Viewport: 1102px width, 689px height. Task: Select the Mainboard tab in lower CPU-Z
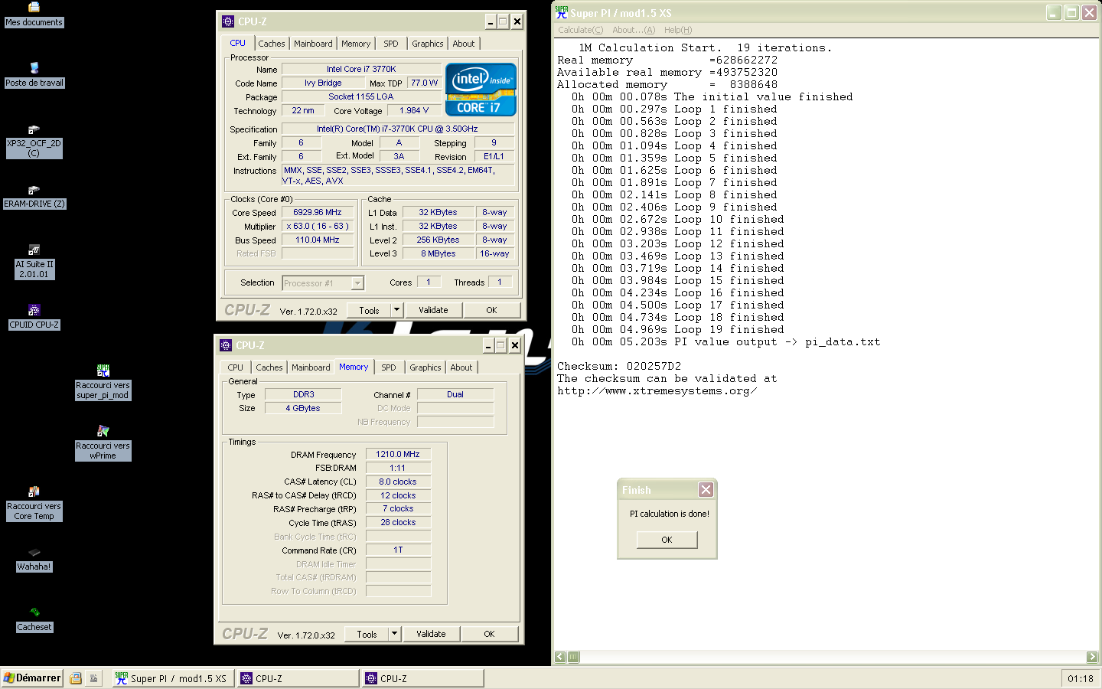click(311, 367)
